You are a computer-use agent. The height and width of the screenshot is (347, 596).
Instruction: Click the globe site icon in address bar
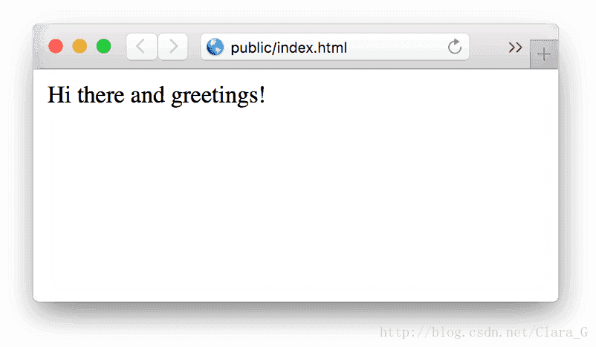pyautogui.click(x=215, y=47)
